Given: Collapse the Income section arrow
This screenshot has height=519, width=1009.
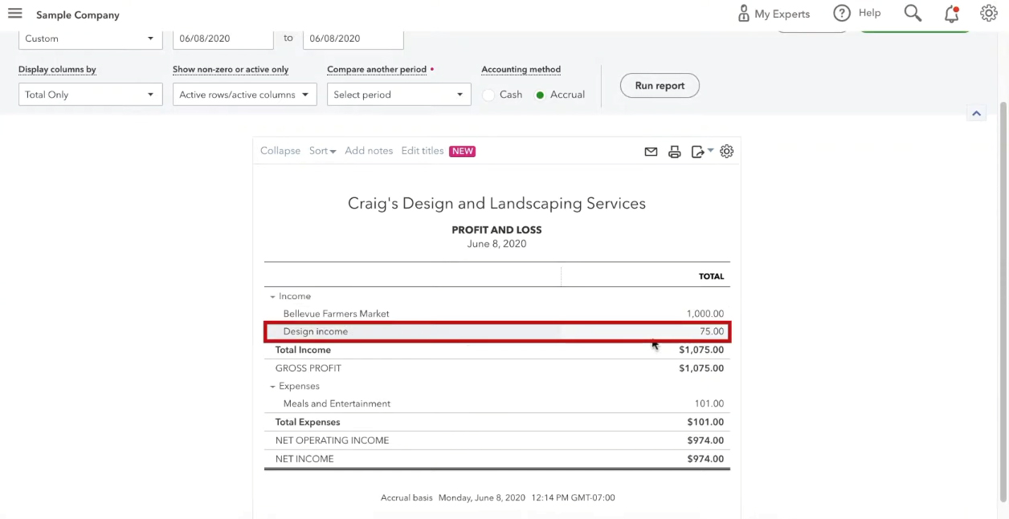Looking at the screenshot, I should click(272, 297).
